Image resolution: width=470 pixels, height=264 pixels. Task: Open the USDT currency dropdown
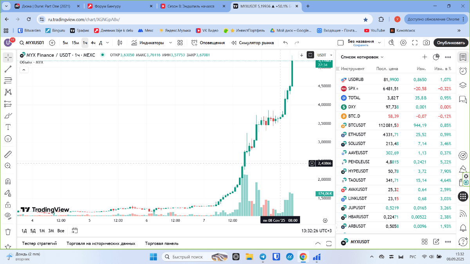tap(325, 55)
